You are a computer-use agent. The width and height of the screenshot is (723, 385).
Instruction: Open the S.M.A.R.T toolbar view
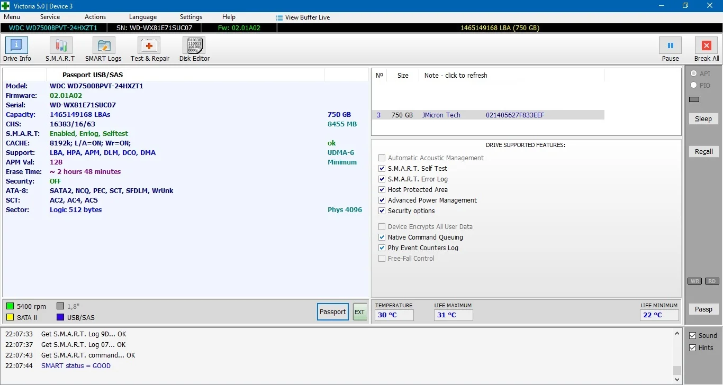(x=60, y=50)
